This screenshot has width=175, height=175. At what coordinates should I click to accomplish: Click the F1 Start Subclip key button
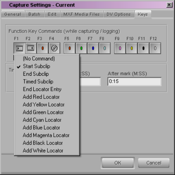(x=19, y=48)
